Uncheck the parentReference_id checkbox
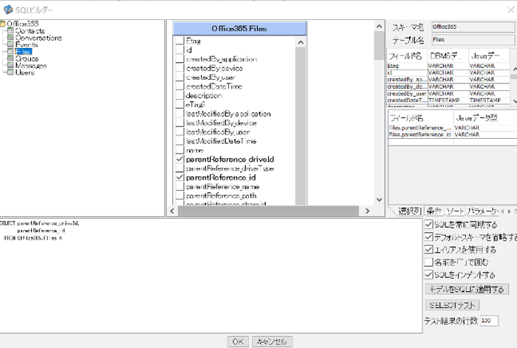Screen dimensions: 517x348 coord(179,177)
